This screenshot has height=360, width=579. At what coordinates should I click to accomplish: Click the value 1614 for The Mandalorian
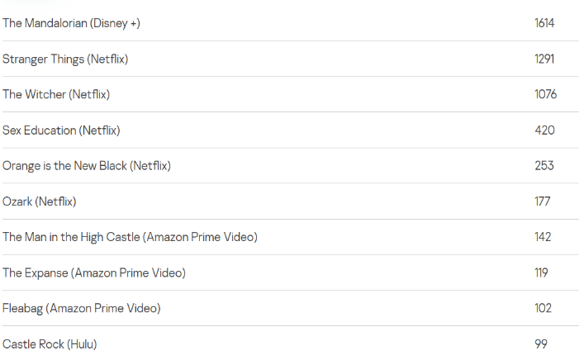click(544, 23)
